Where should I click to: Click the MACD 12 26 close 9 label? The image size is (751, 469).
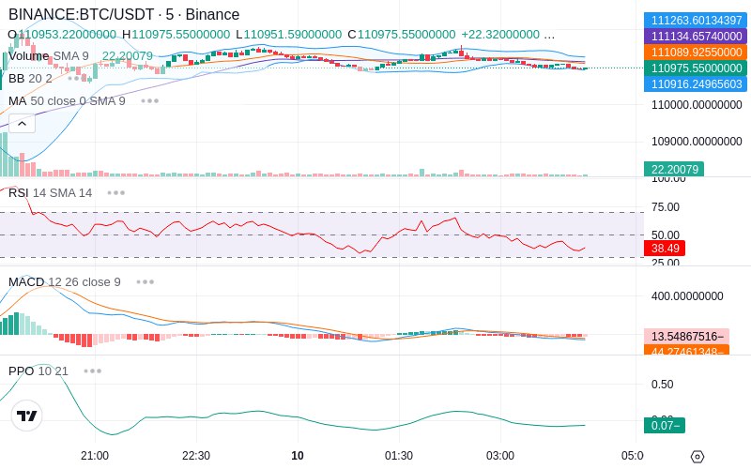(64, 282)
